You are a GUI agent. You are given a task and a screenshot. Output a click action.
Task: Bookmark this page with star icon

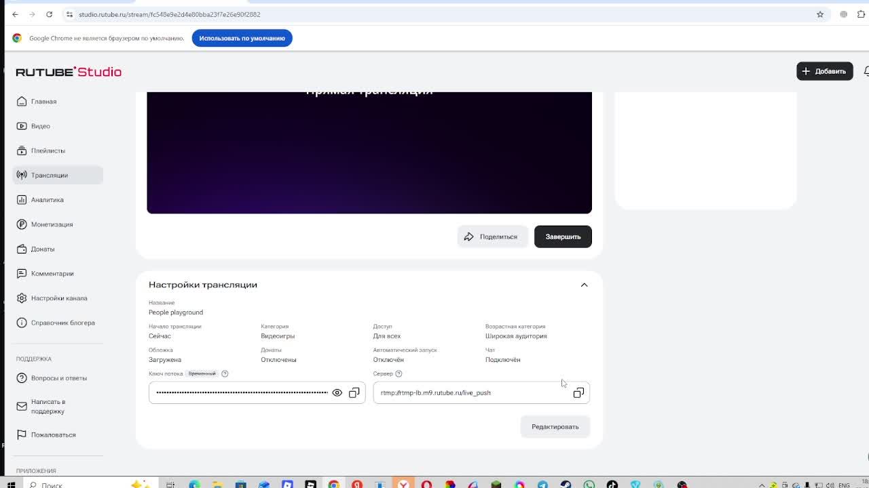click(x=820, y=14)
